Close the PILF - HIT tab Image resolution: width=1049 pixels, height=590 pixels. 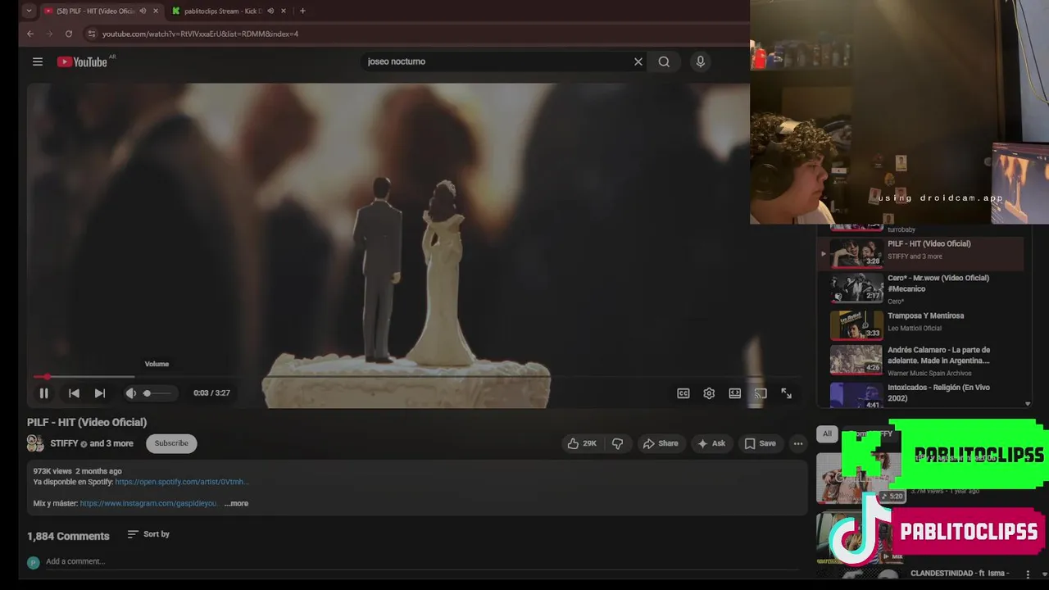coord(156,11)
